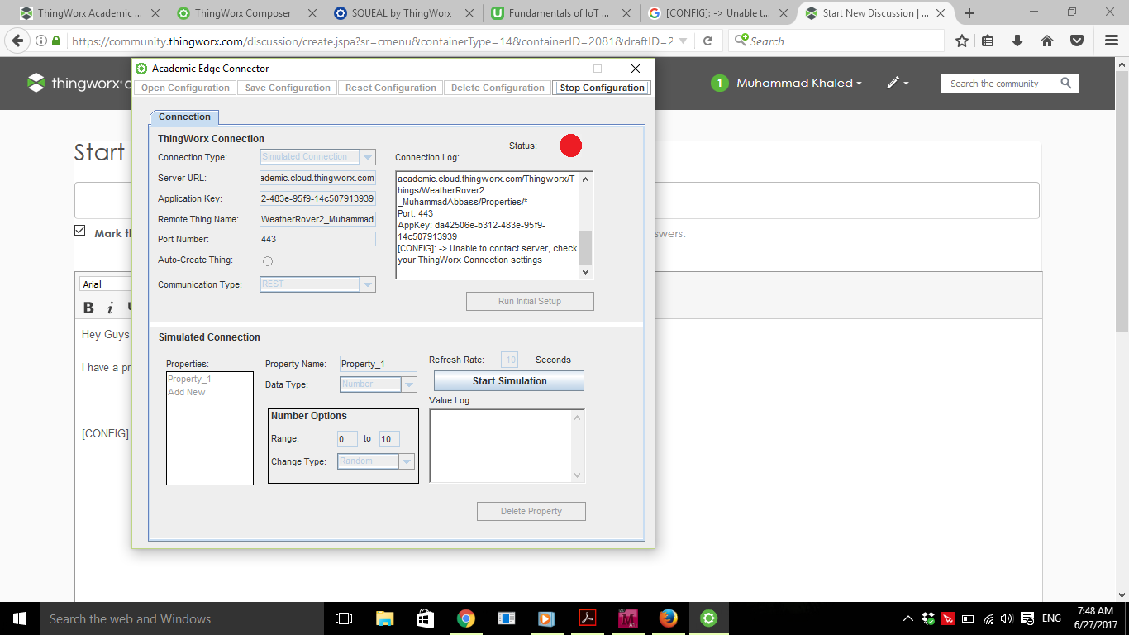This screenshot has width=1129, height=635.
Task: Click Remote Thing Name field
Action: (x=317, y=219)
